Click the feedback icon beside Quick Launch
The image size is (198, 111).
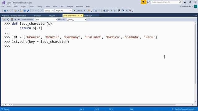point(148,2)
